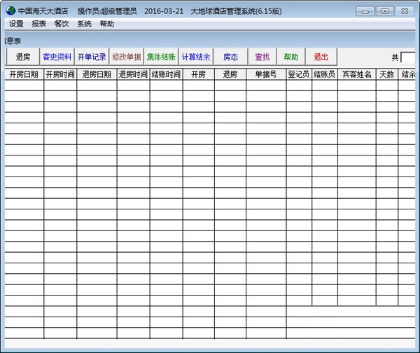This screenshot has height=353, width=420.
Task: Click the 天数 column header
Action: pyautogui.click(x=387, y=74)
